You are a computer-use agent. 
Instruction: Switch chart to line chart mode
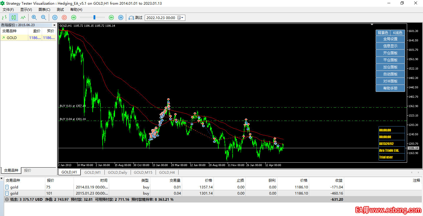tap(23, 18)
